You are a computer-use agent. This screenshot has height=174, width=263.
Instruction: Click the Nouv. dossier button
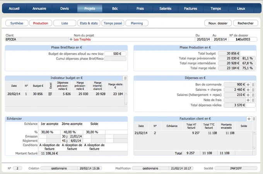218,23
